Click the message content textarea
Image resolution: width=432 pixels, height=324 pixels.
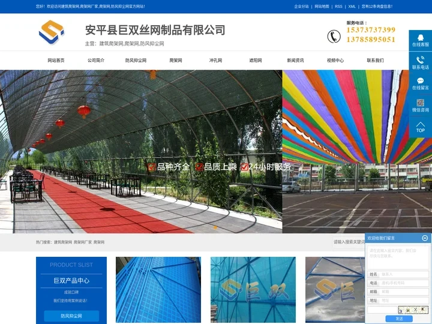click(398, 257)
